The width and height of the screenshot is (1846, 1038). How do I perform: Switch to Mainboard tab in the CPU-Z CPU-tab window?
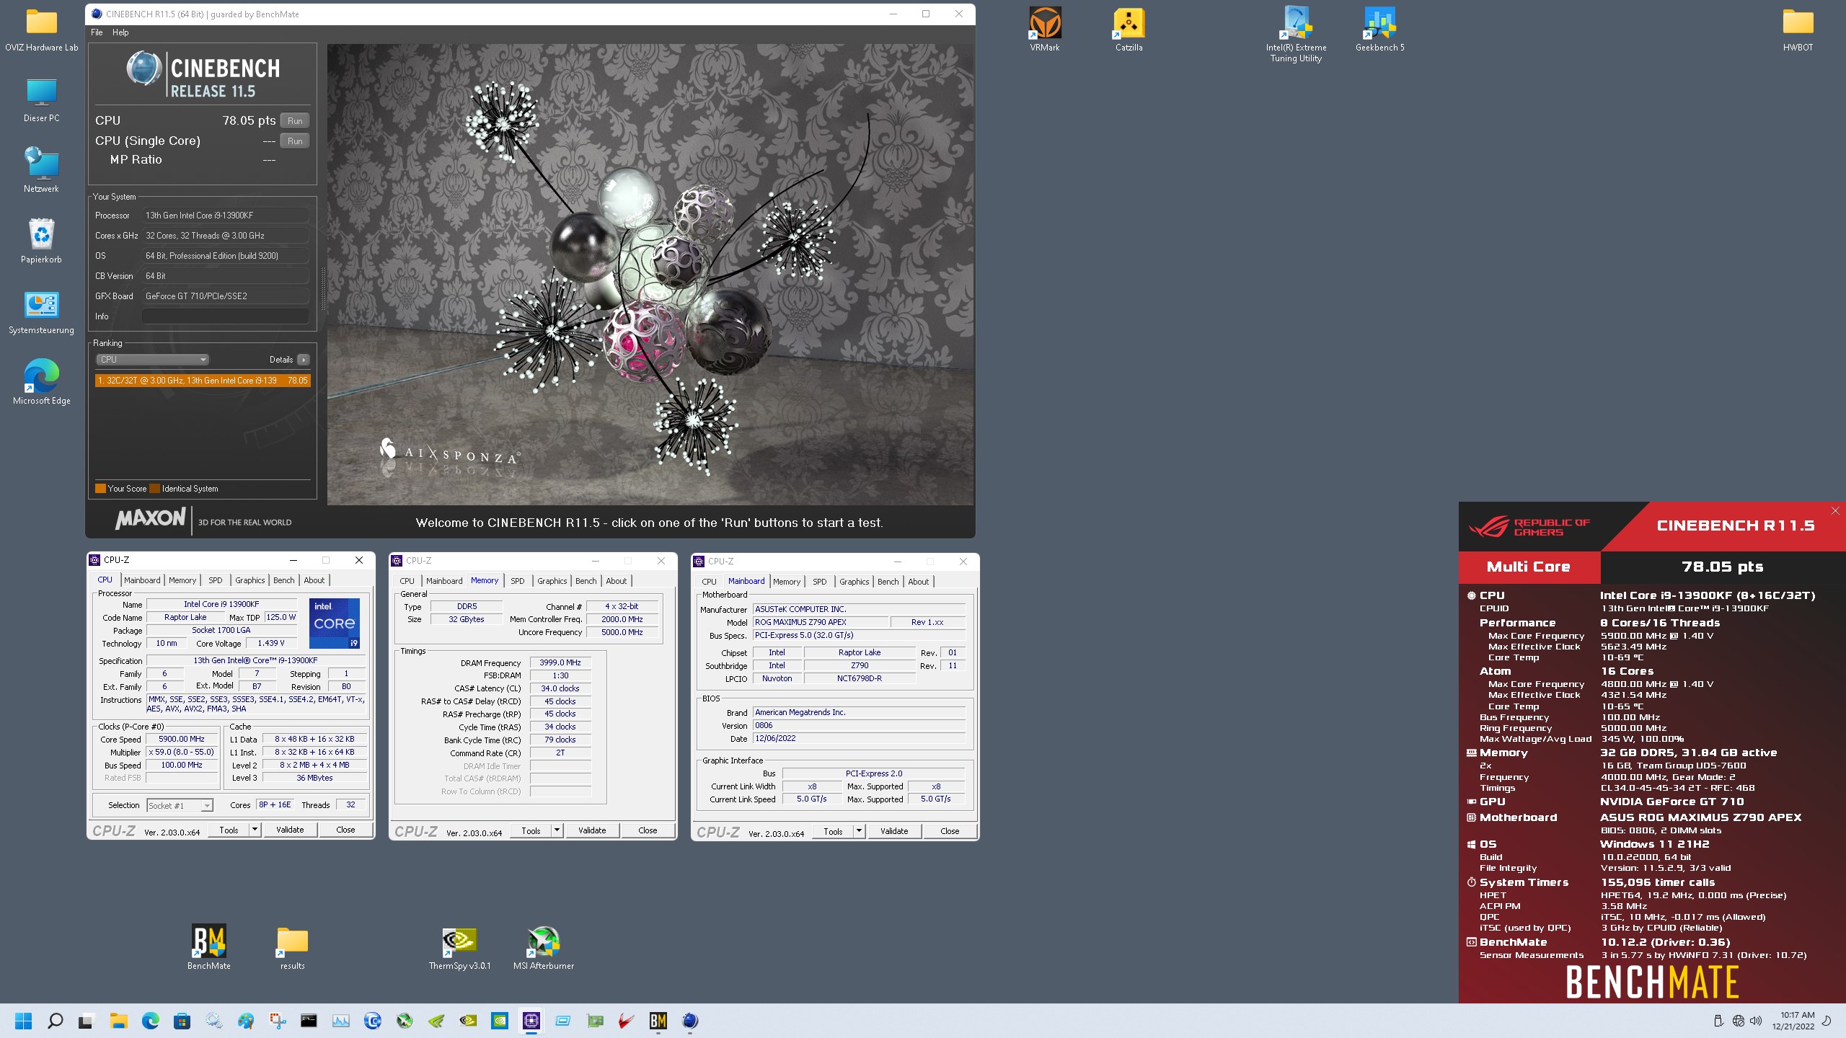point(142,580)
